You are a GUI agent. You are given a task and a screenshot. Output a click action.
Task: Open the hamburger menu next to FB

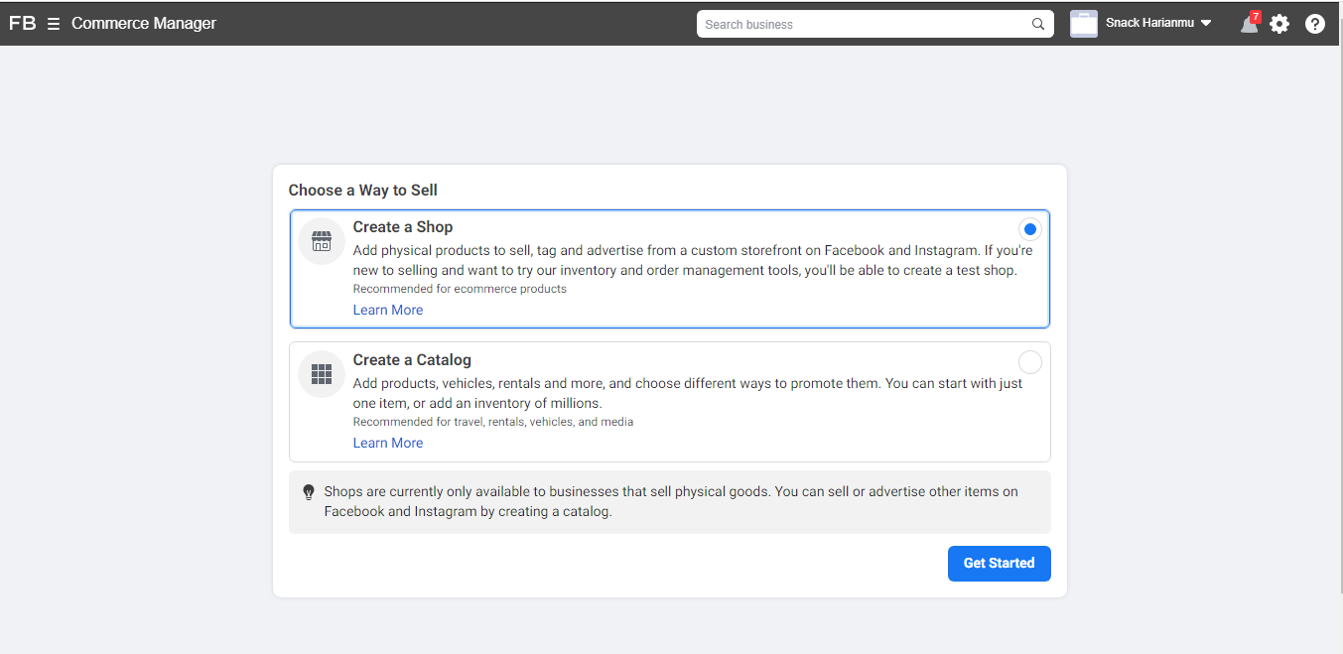(x=54, y=24)
